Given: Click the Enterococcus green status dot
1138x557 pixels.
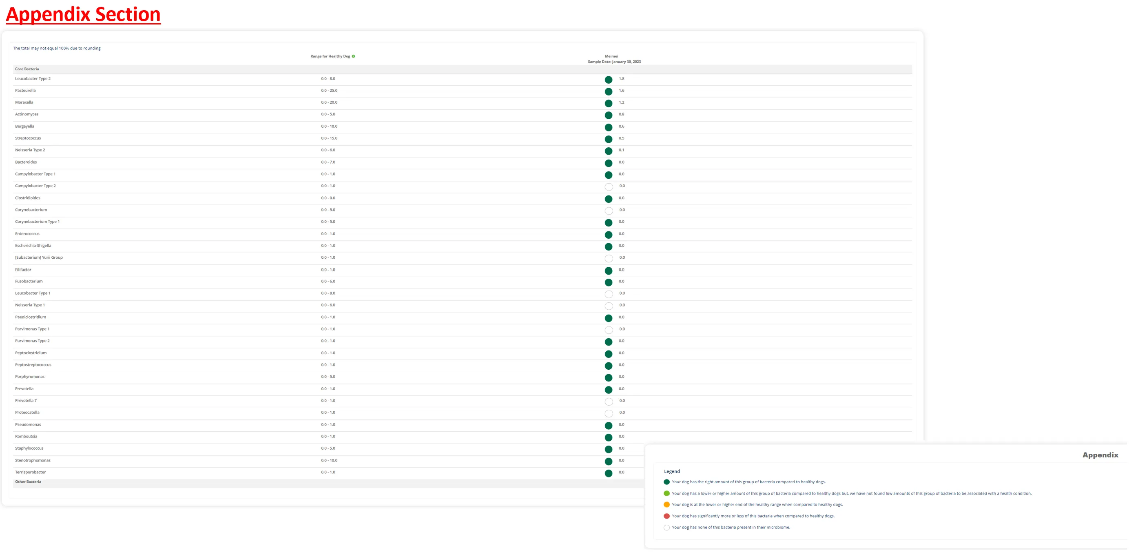Looking at the screenshot, I should tap(608, 235).
